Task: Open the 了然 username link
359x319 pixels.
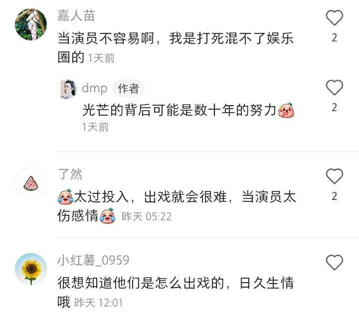Action: [70, 174]
